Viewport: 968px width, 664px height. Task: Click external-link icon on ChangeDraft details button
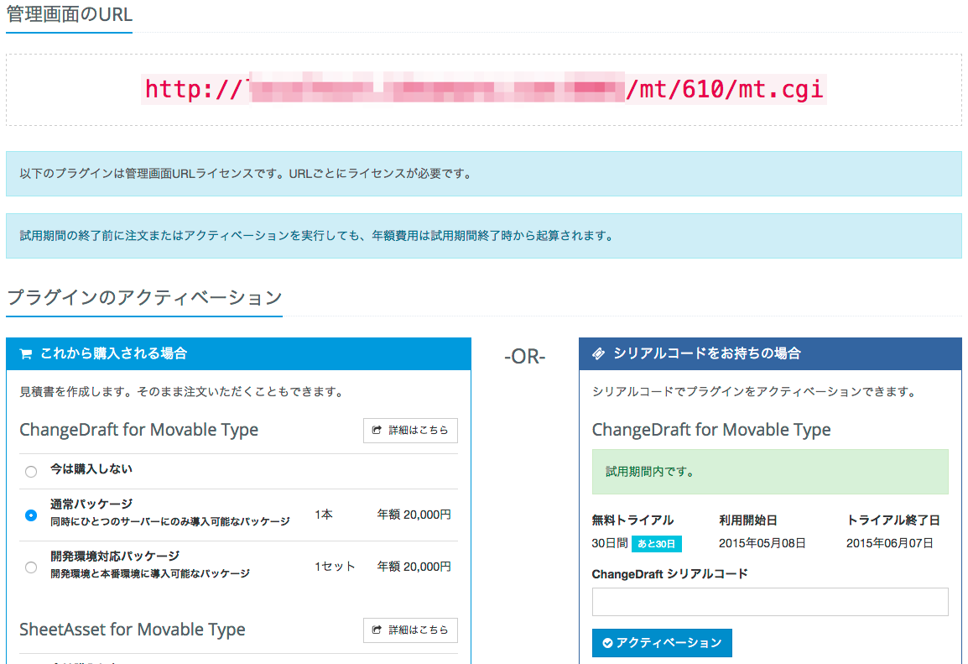click(377, 431)
